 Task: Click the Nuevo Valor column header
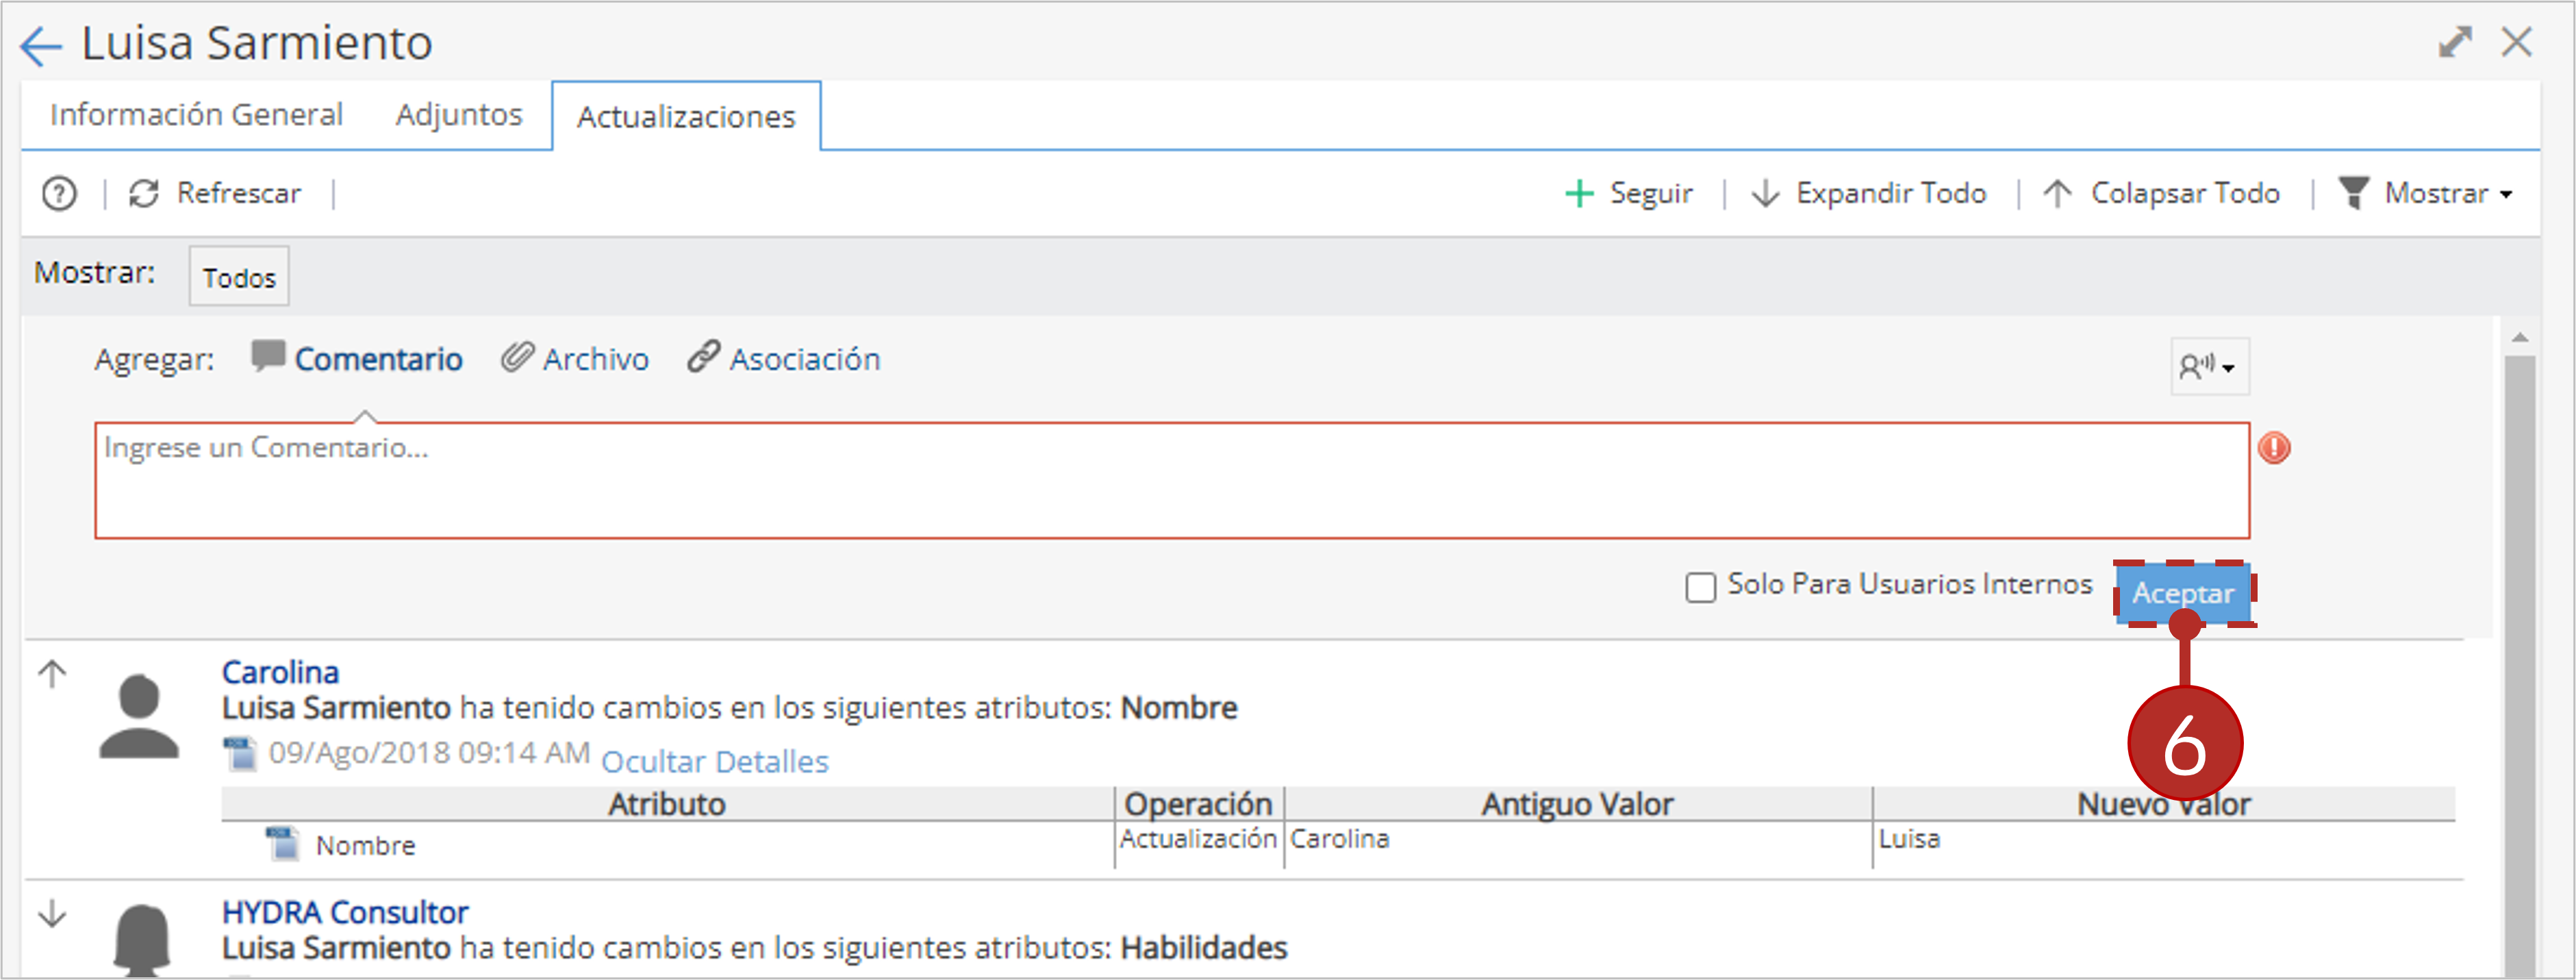(2164, 804)
